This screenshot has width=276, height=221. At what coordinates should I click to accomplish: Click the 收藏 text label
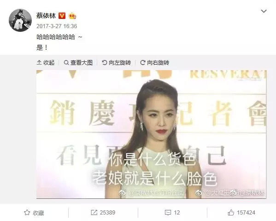coord(38,213)
